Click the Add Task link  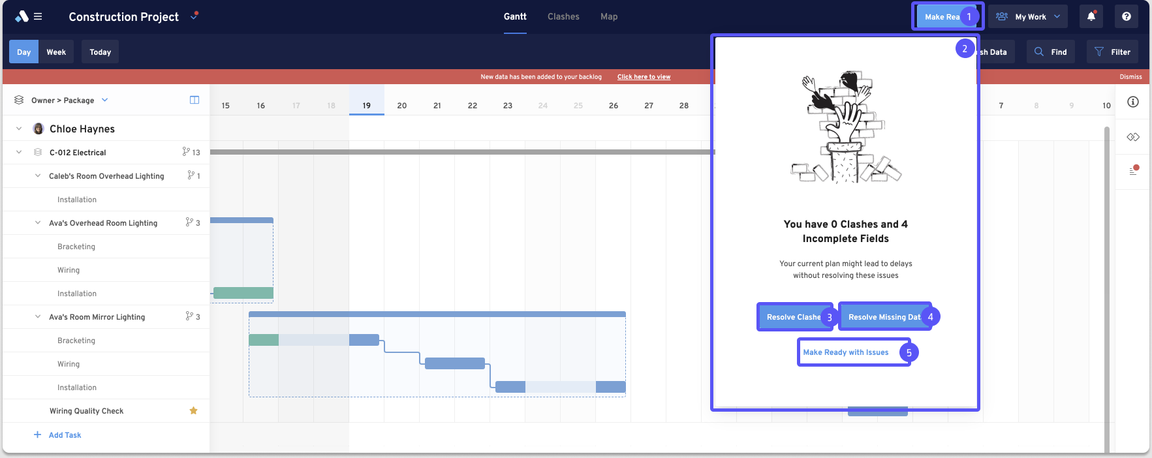[x=65, y=435]
